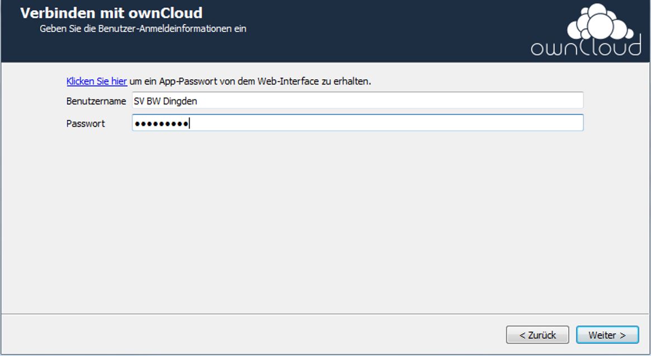Viewport: 651px width, 356px height.
Task: Click the empty gray wizard page area
Action: [324, 224]
